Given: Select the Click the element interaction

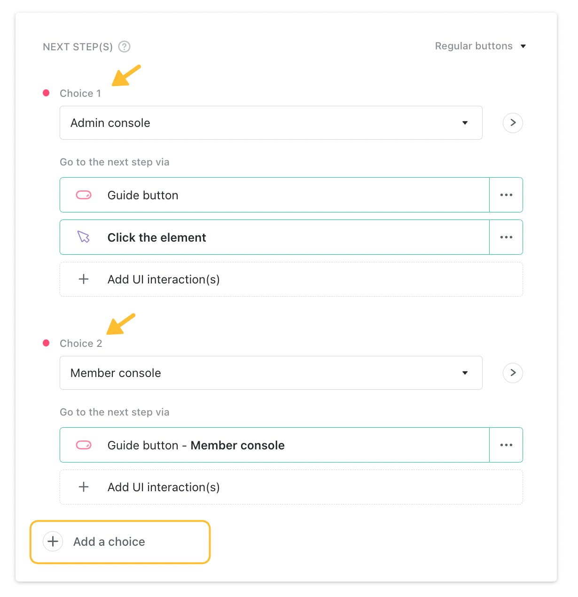Looking at the screenshot, I should 274,237.
